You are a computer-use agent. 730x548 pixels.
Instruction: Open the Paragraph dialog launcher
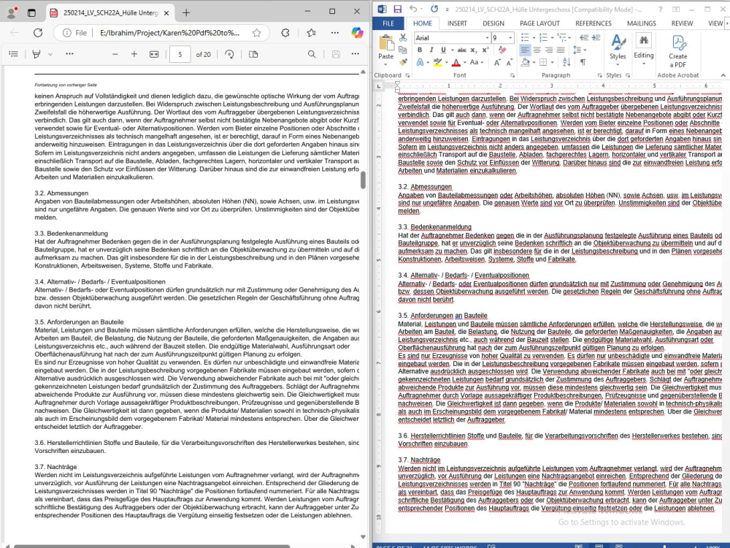tap(599, 75)
